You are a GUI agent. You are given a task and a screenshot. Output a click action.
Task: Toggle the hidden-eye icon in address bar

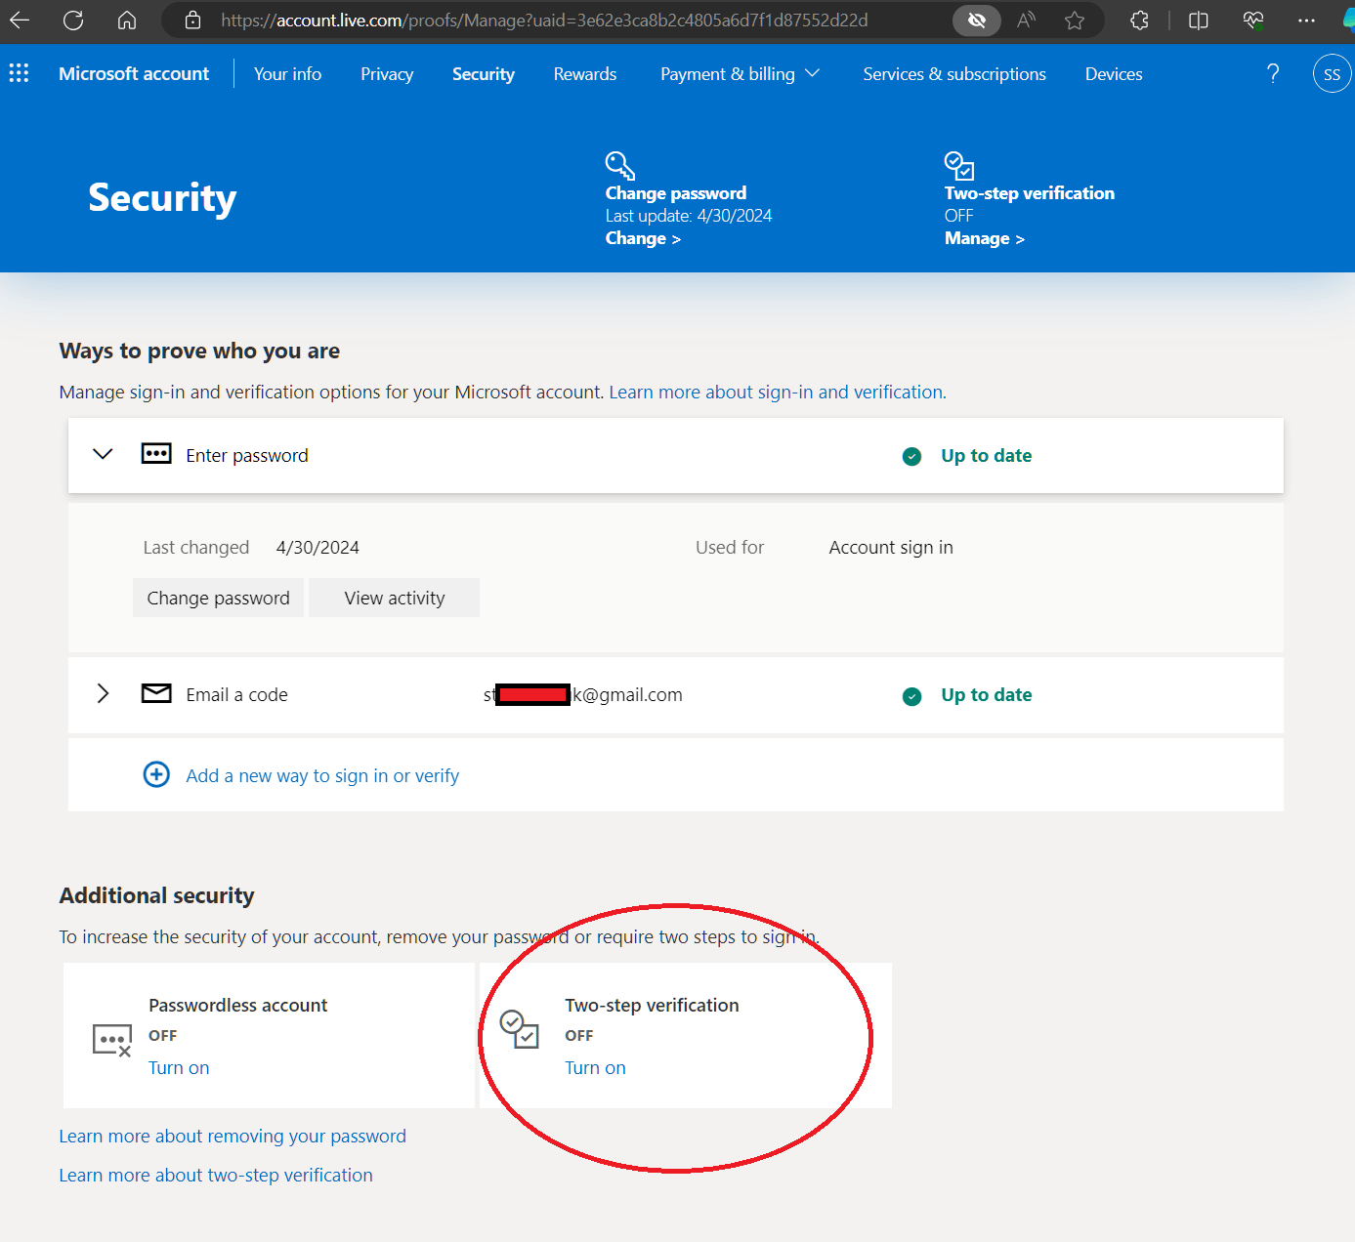(976, 20)
